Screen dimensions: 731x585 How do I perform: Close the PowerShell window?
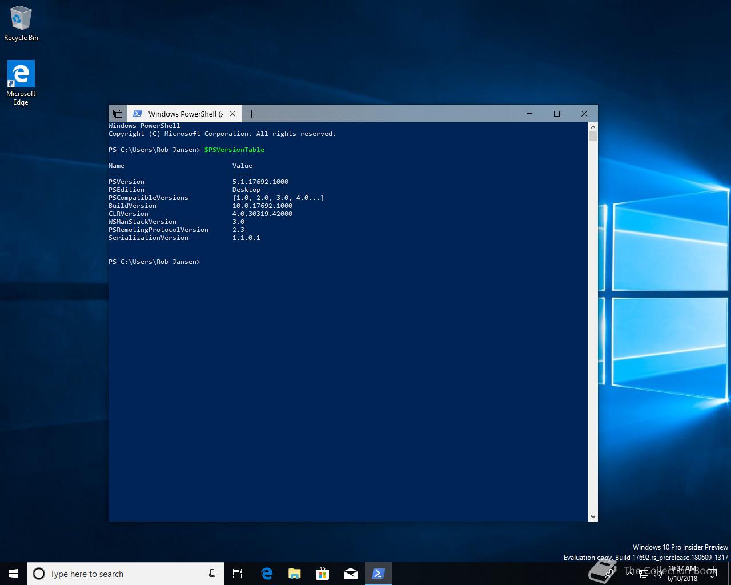[584, 114]
